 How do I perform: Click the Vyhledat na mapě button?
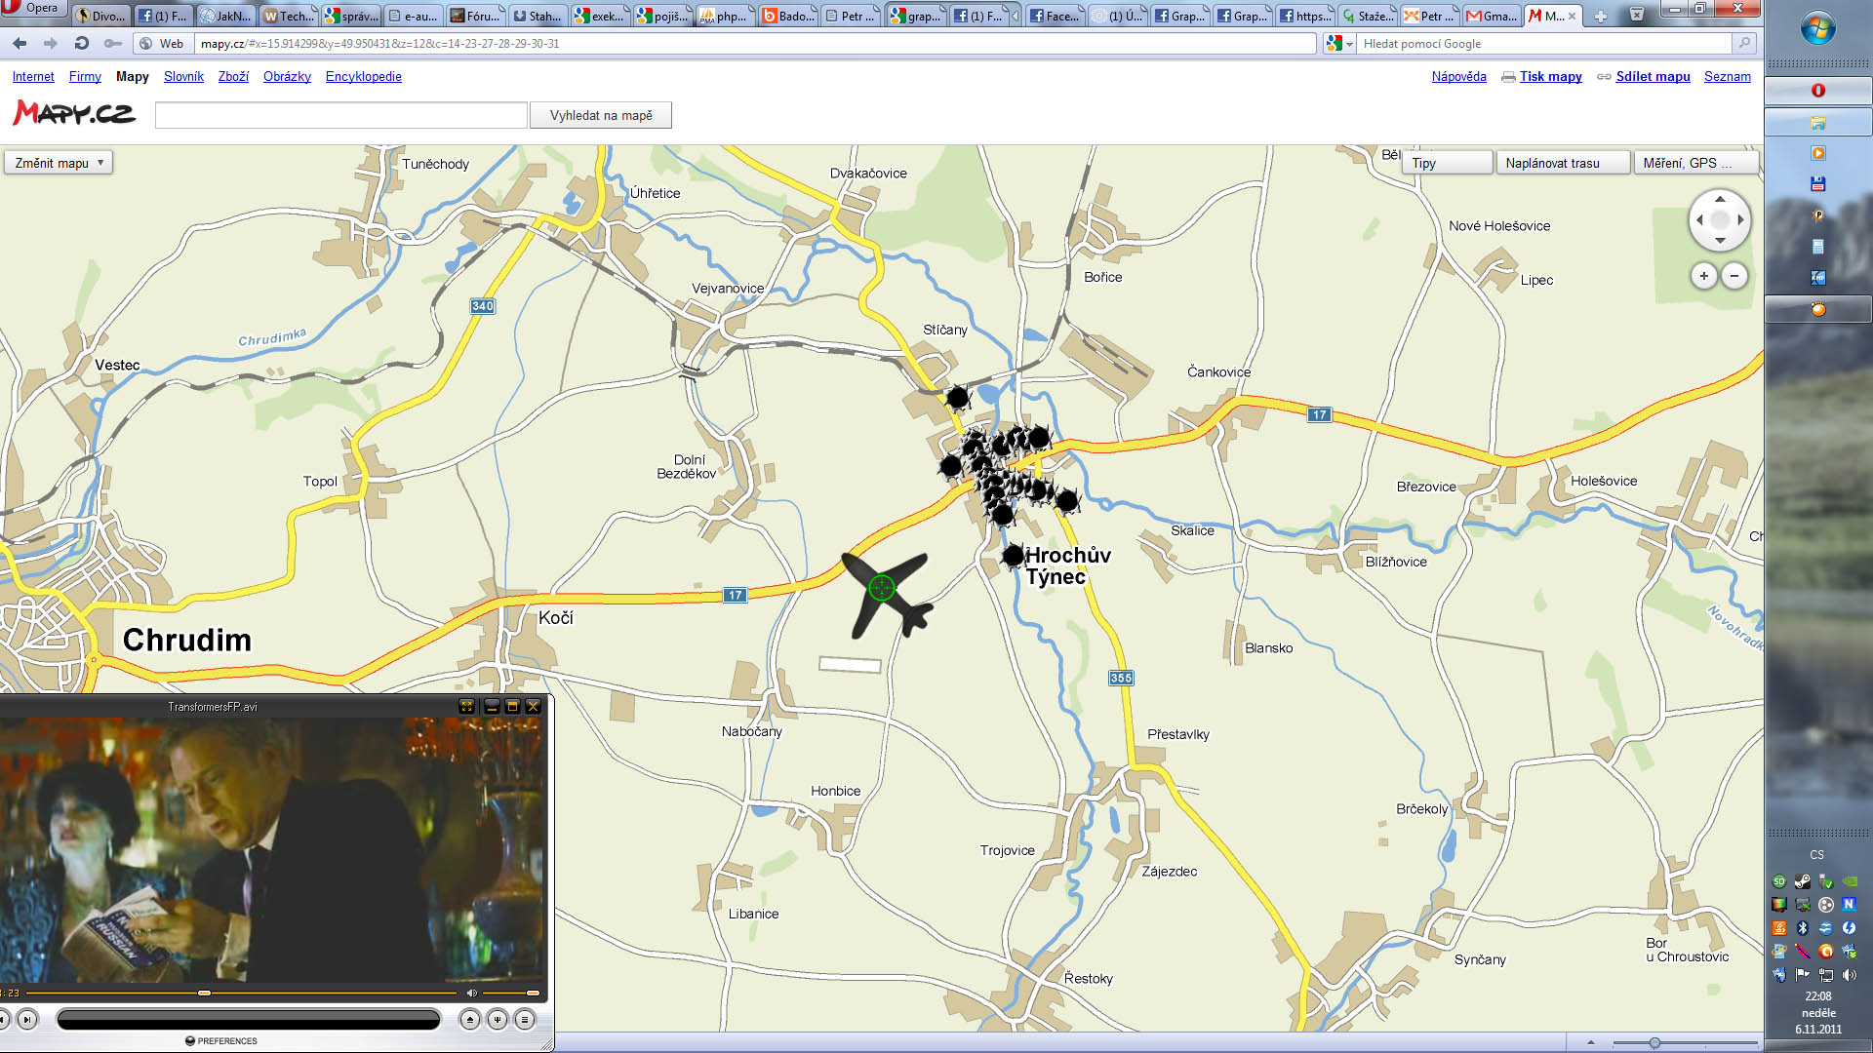coord(601,115)
